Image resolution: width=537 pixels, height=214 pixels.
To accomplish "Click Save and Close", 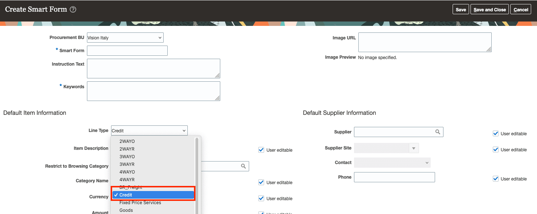I will point(490,9).
